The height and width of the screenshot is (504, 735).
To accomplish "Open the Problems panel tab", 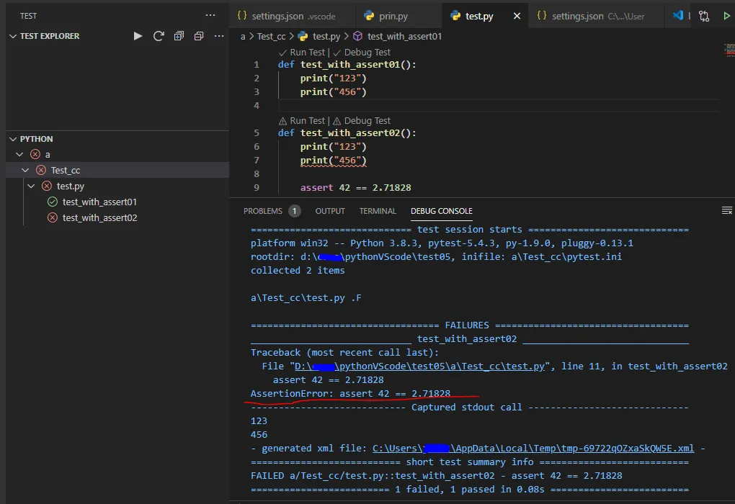I will point(263,211).
